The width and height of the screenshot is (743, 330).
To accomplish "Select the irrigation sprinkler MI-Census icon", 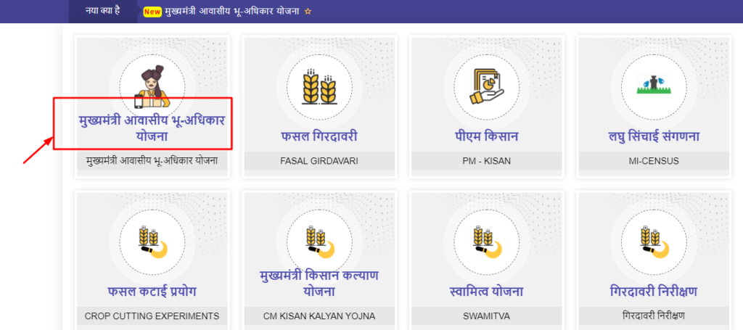I will (x=654, y=86).
